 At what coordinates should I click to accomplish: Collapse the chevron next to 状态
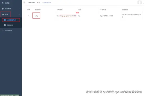19,14
